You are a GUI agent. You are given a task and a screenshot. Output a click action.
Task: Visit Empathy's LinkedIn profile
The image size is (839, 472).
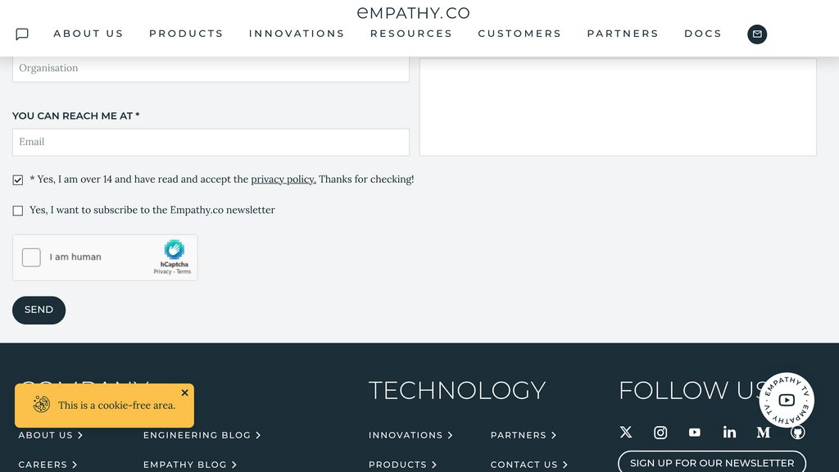[729, 432]
